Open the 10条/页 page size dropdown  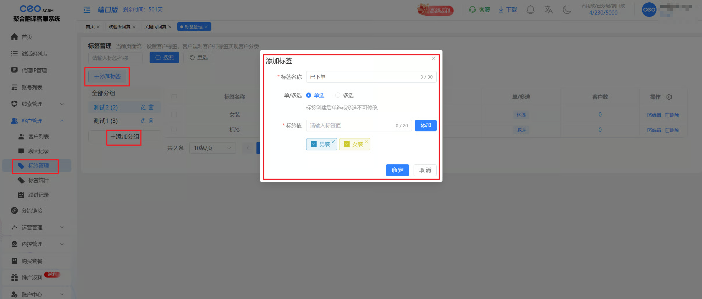(212, 148)
